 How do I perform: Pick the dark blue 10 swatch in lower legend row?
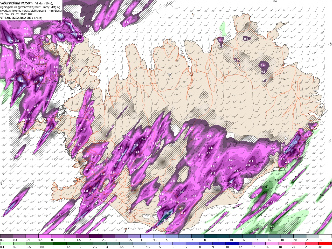[x=232, y=243]
